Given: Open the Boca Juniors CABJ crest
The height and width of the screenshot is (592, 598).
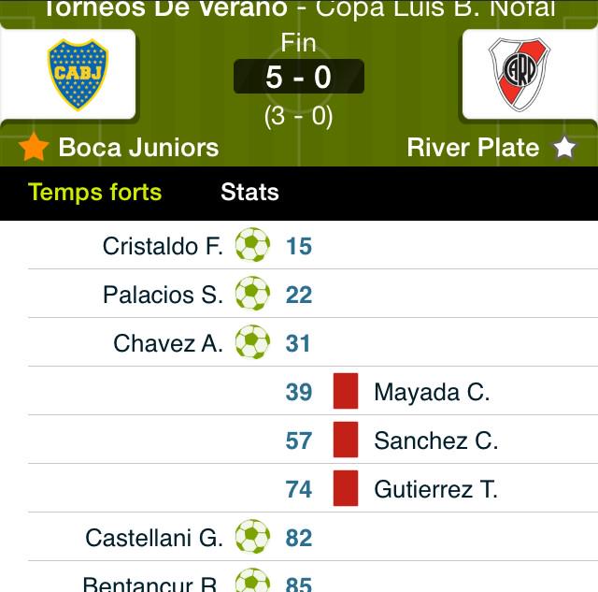Looking at the screenshot, I should coord(78,75).
